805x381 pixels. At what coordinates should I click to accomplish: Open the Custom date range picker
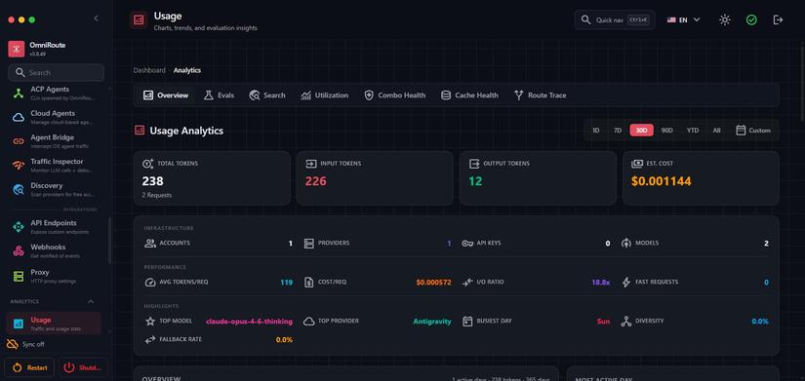753,131
